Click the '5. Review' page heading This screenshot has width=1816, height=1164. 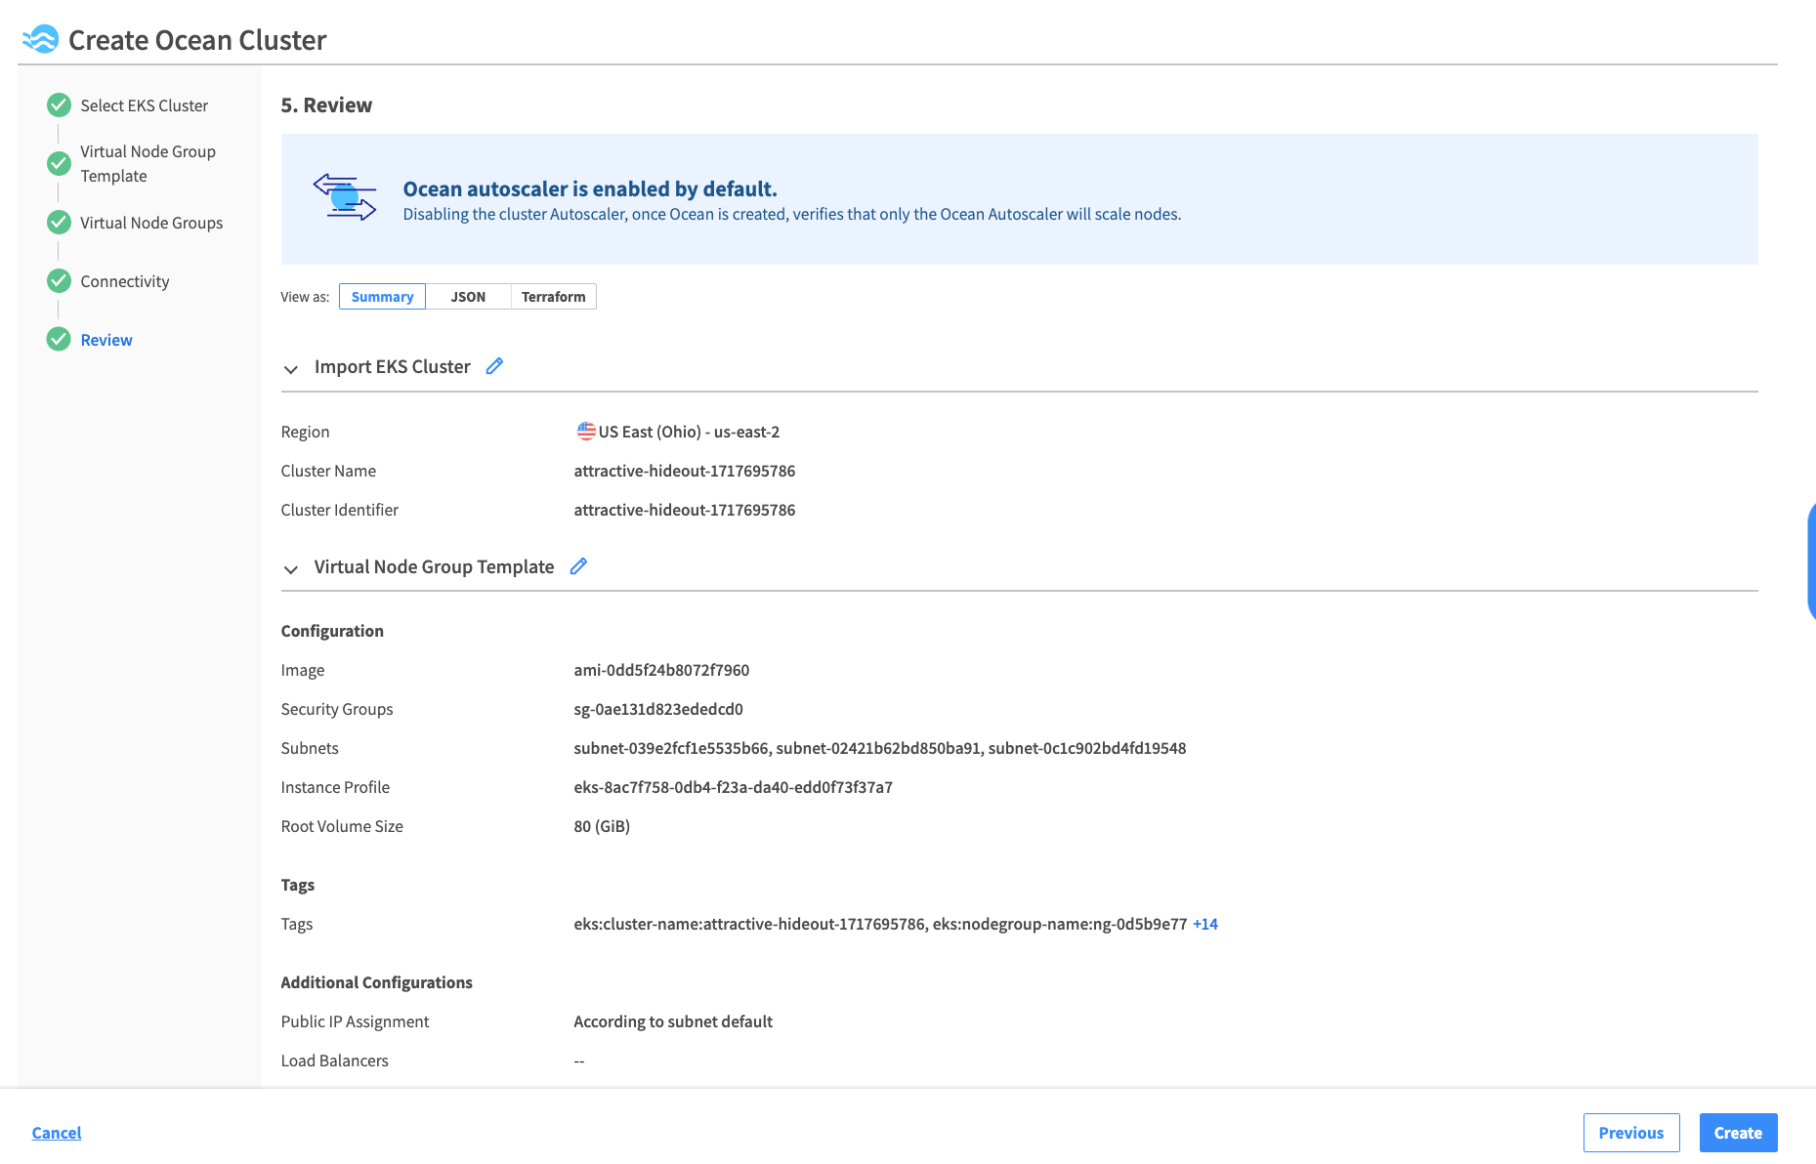pos(326,105)
